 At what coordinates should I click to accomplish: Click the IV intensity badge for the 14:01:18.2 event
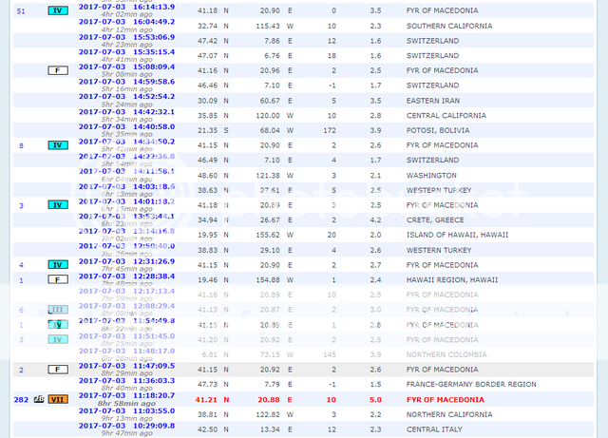[x=59, y=204]
